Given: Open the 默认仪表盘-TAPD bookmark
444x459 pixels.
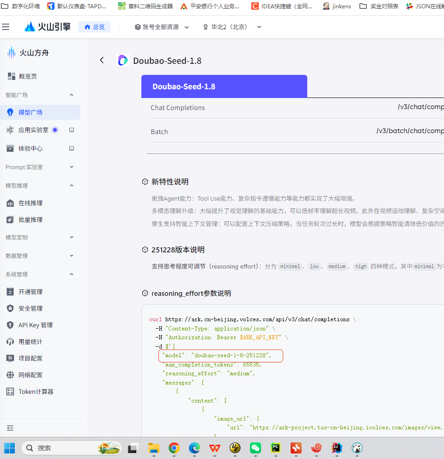Looking at the screenshot, I should pos(77,6).
